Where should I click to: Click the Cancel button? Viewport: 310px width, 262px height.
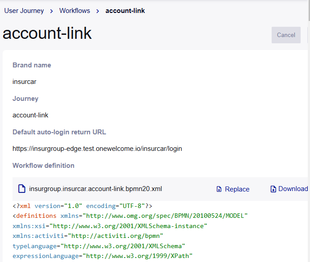(x=286, y=35)
